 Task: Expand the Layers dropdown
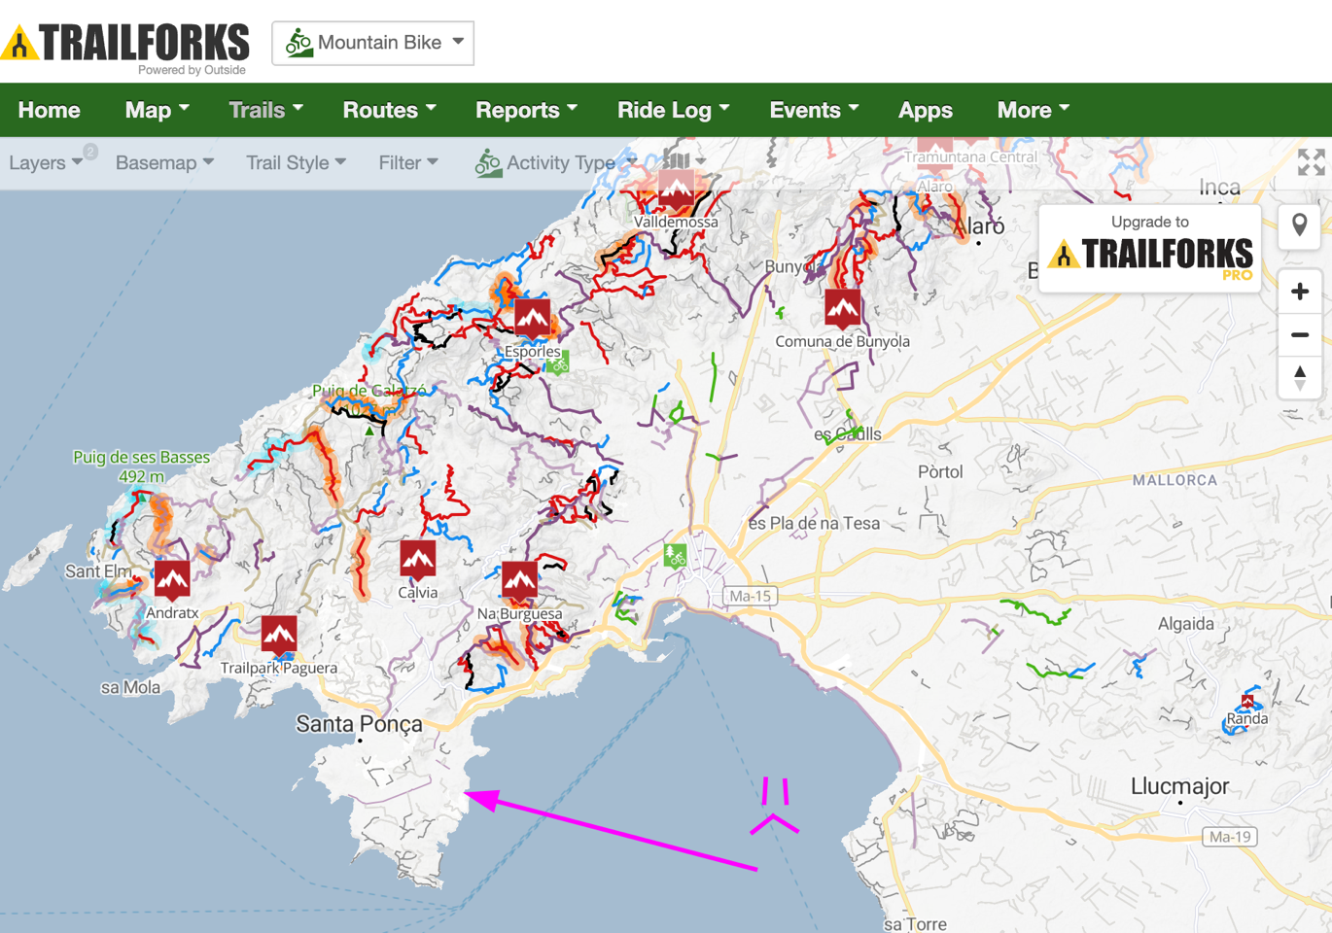[45, 162]
